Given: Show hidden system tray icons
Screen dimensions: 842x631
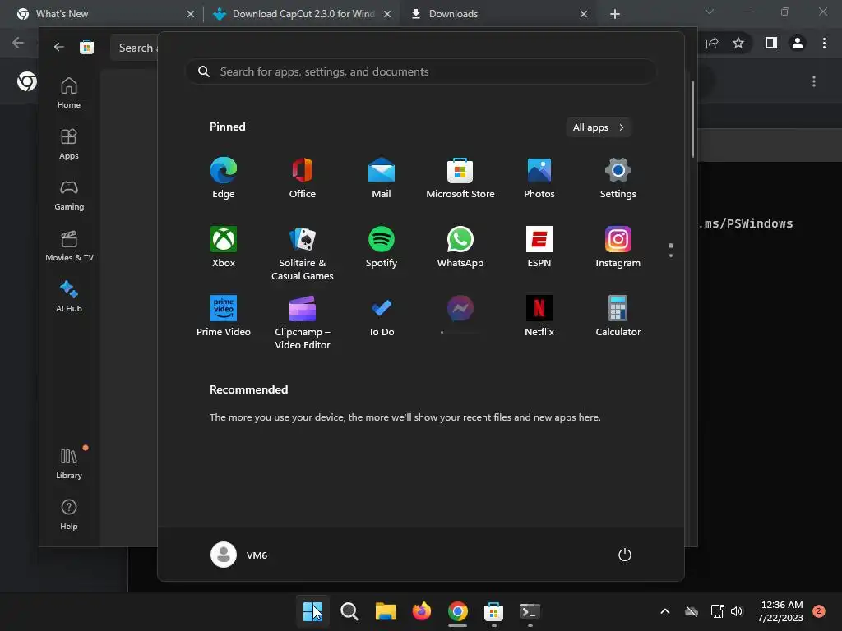Looking at the screenshot, I should coord(664,611).
